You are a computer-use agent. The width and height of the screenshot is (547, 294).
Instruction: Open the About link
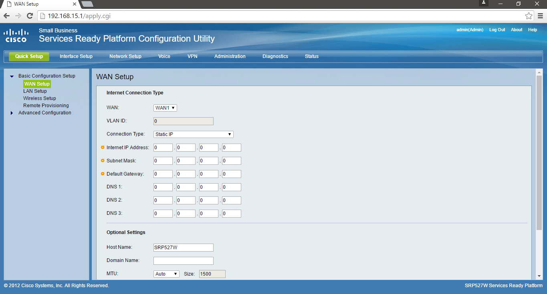coord(517,30)
